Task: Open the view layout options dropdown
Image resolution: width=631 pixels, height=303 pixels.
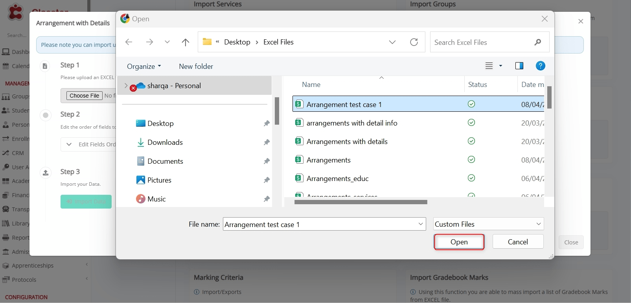Action: [500, 66]
